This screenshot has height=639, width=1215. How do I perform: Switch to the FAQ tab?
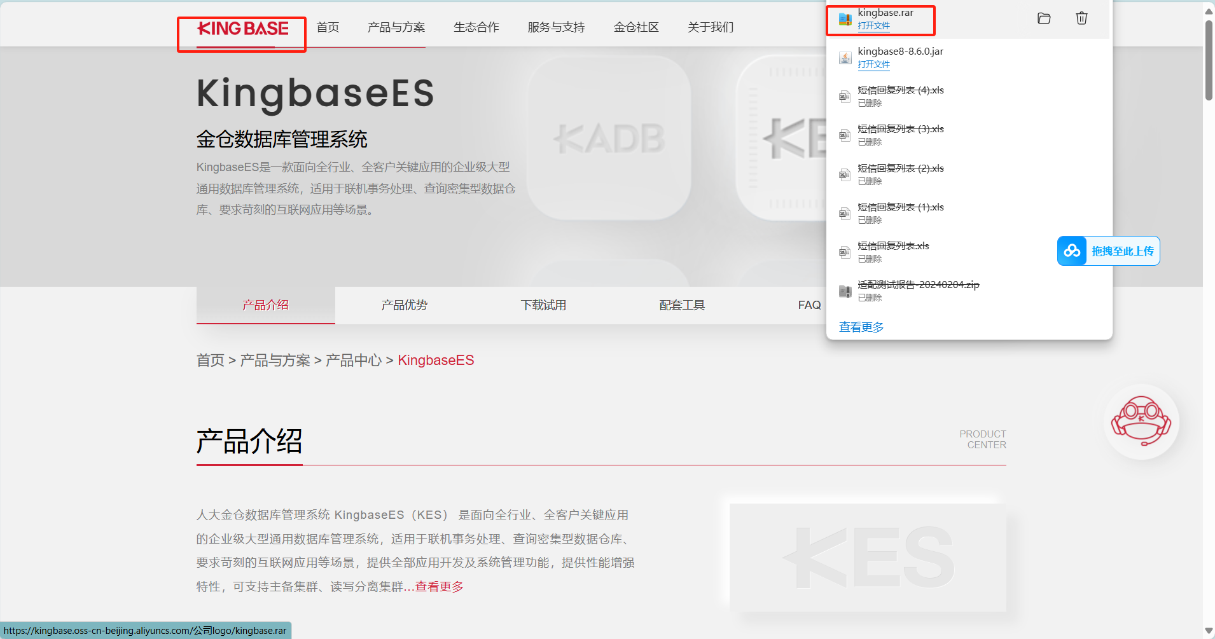(809, 305)
